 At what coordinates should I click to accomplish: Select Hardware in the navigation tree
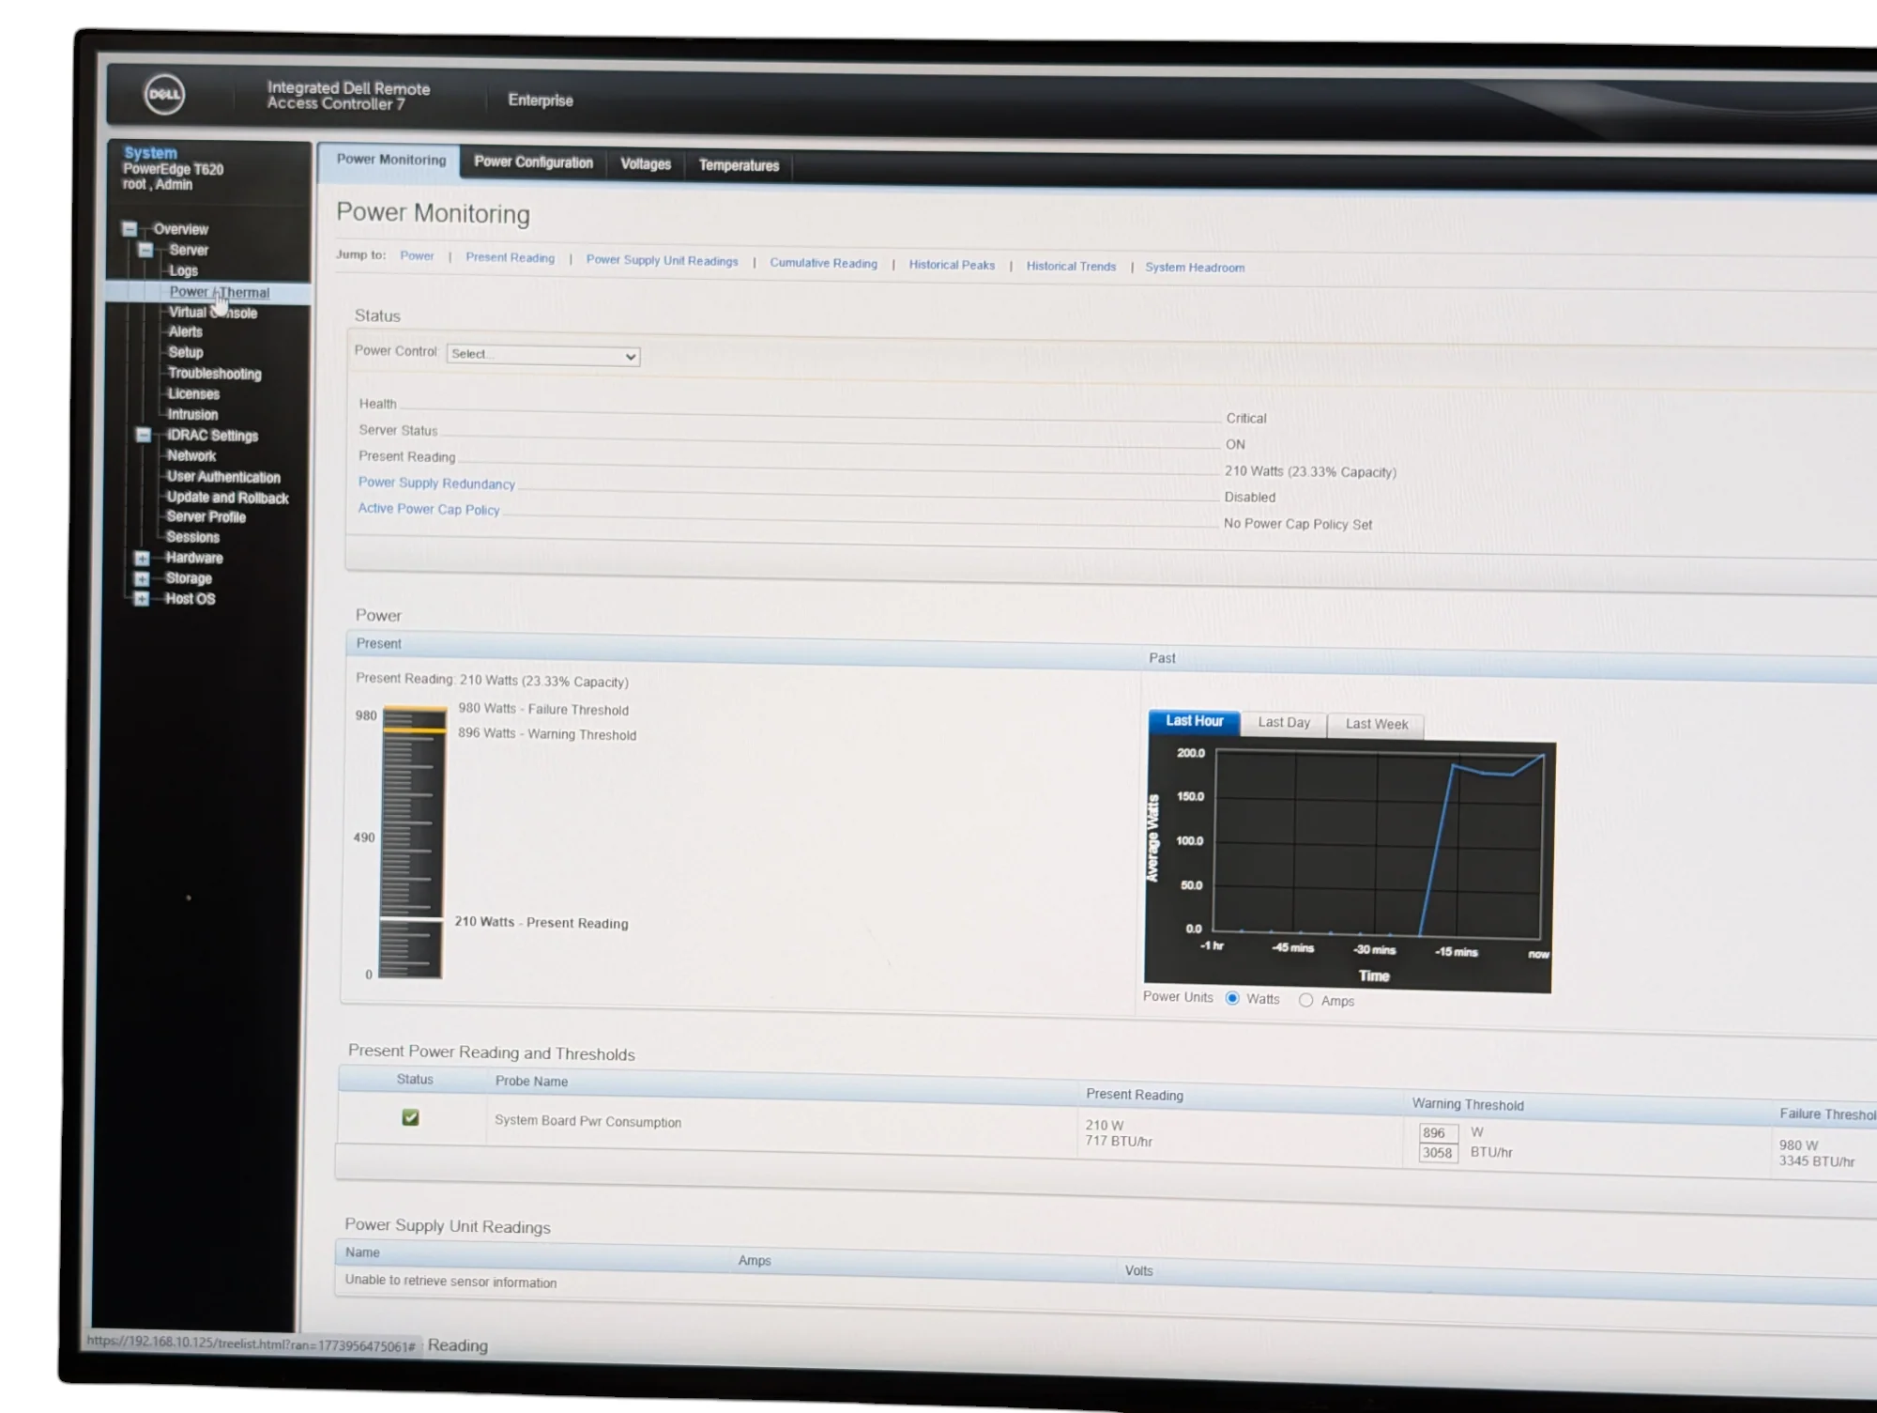coord(194,558)
